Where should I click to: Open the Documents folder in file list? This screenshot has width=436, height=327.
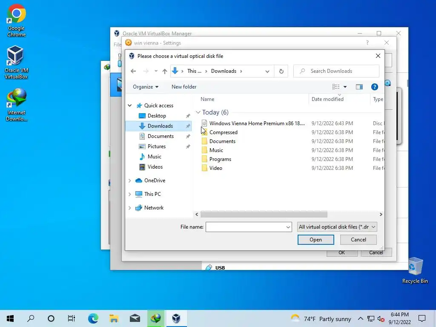pos(222,141)
